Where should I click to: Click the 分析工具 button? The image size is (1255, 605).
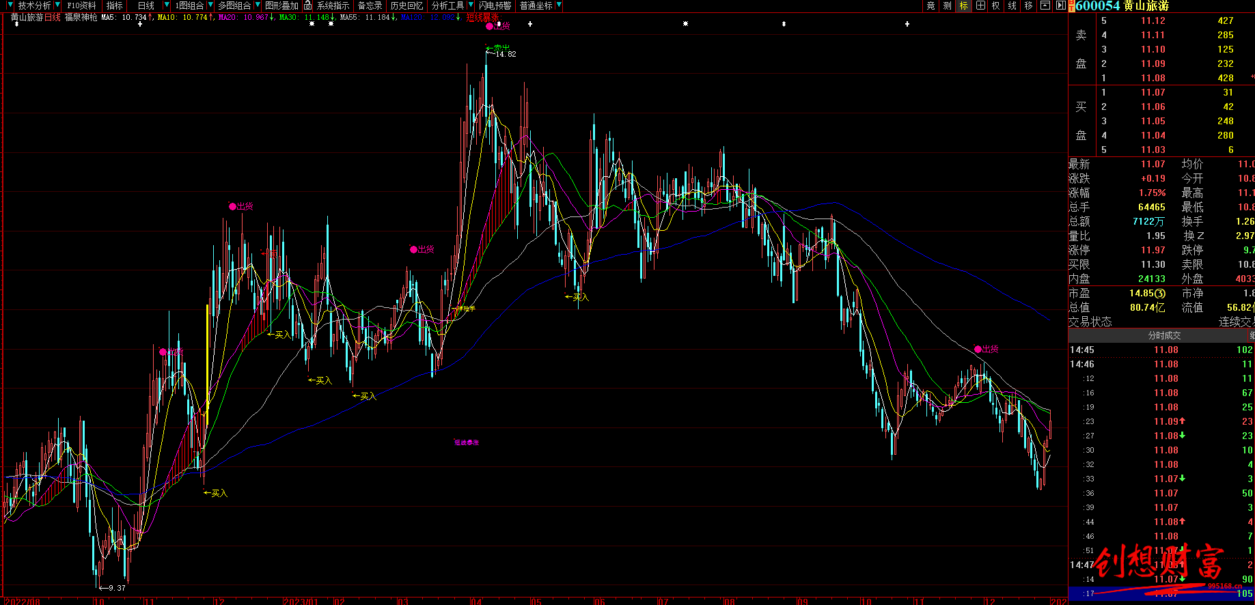click(x=448, y=5)
